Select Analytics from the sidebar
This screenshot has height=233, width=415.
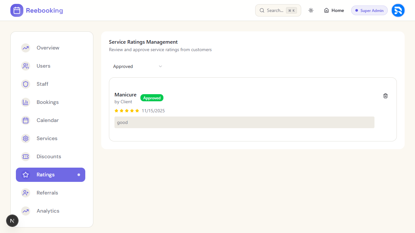(48, 211)
